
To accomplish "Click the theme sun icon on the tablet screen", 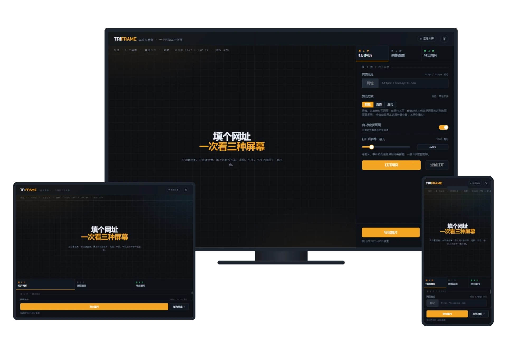I will coord(186,190).
